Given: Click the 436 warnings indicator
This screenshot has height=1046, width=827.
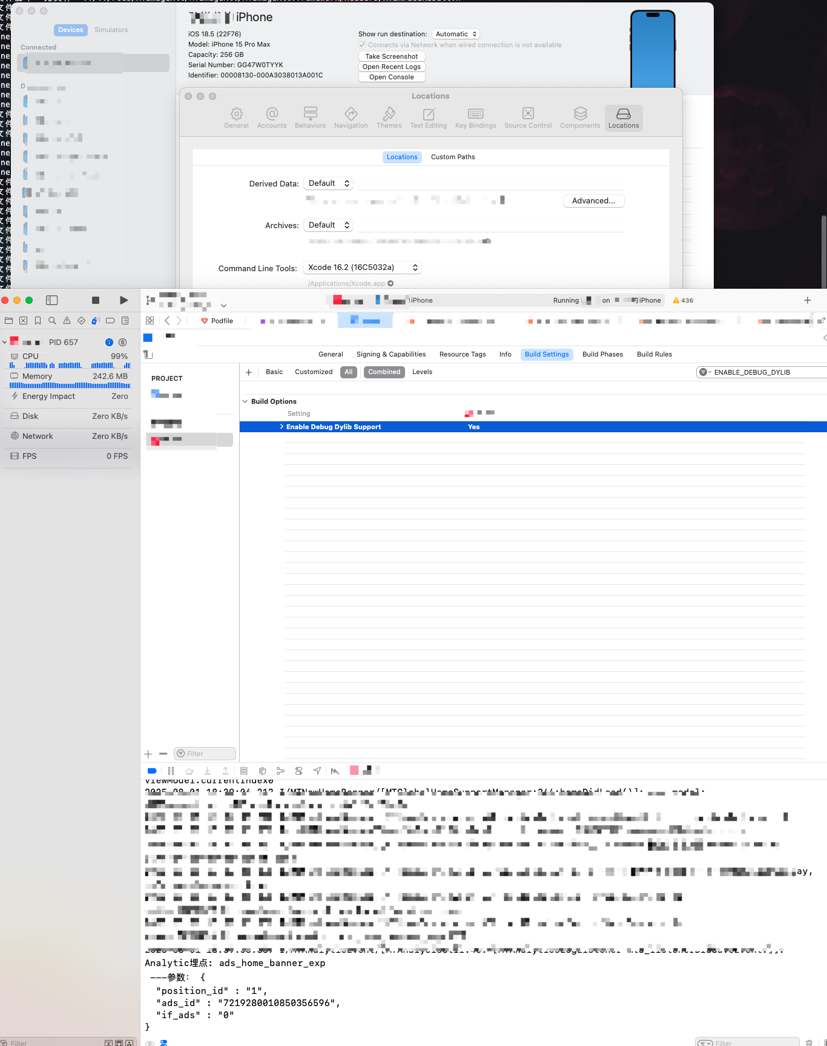Looking at the screenshot, I should click(x=684, y=300).
